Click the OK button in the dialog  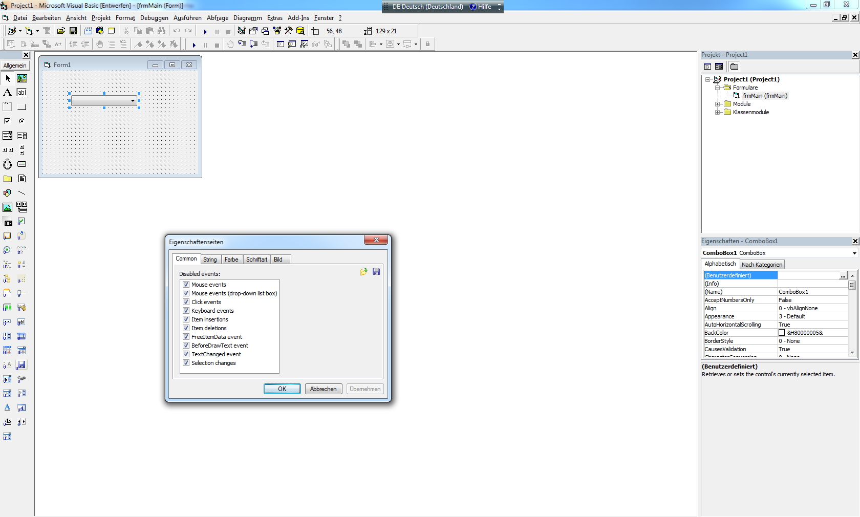pyautogui.click(x=282, y=389)
